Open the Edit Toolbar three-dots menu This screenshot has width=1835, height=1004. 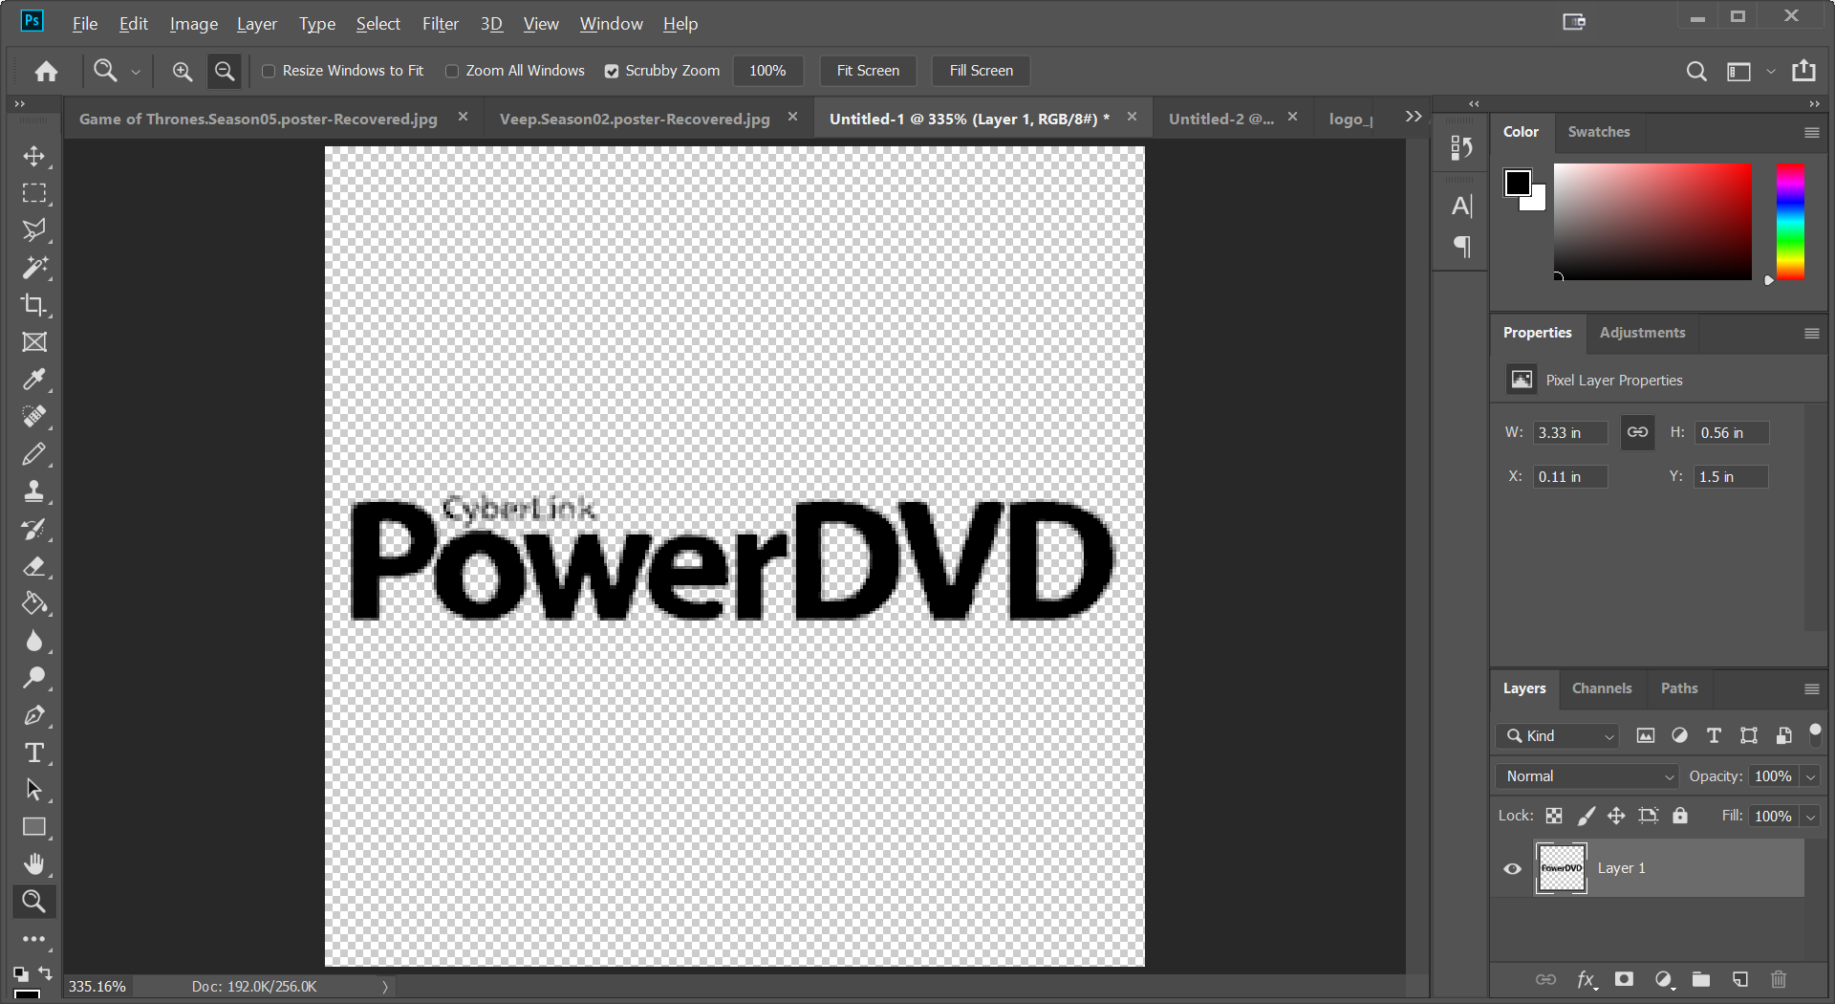tap(34, 939)
